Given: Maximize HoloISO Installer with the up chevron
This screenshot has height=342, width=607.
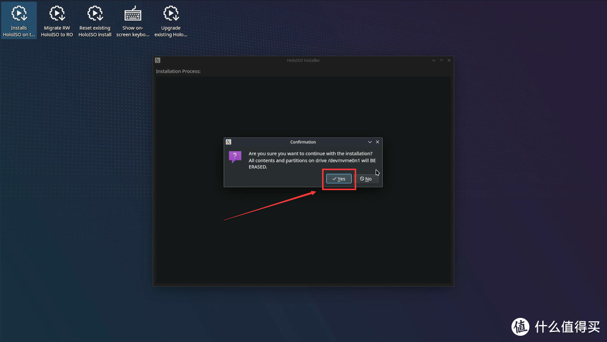Looking at the screenshot, I should tap(441, 60).
